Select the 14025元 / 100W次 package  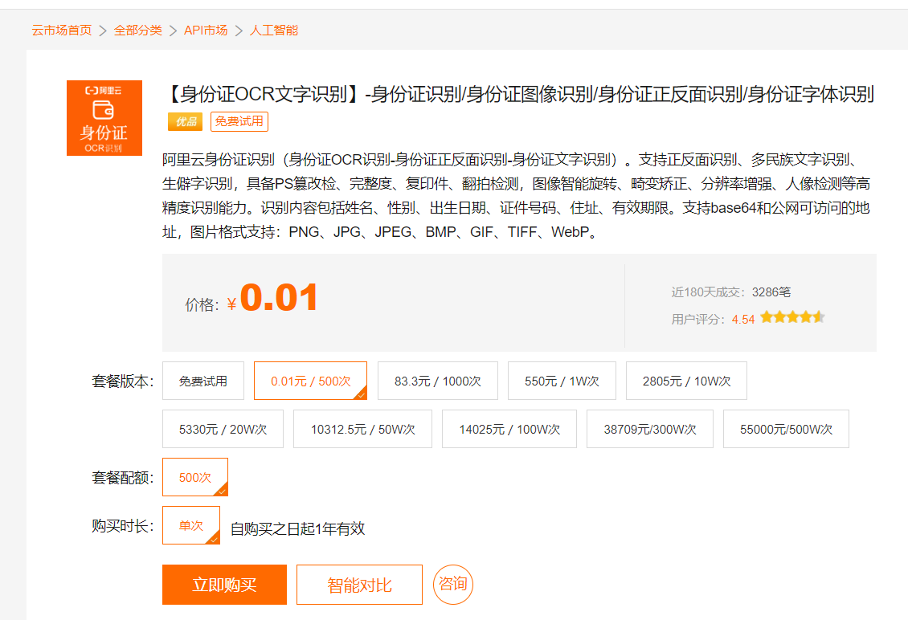click(509, 429)
